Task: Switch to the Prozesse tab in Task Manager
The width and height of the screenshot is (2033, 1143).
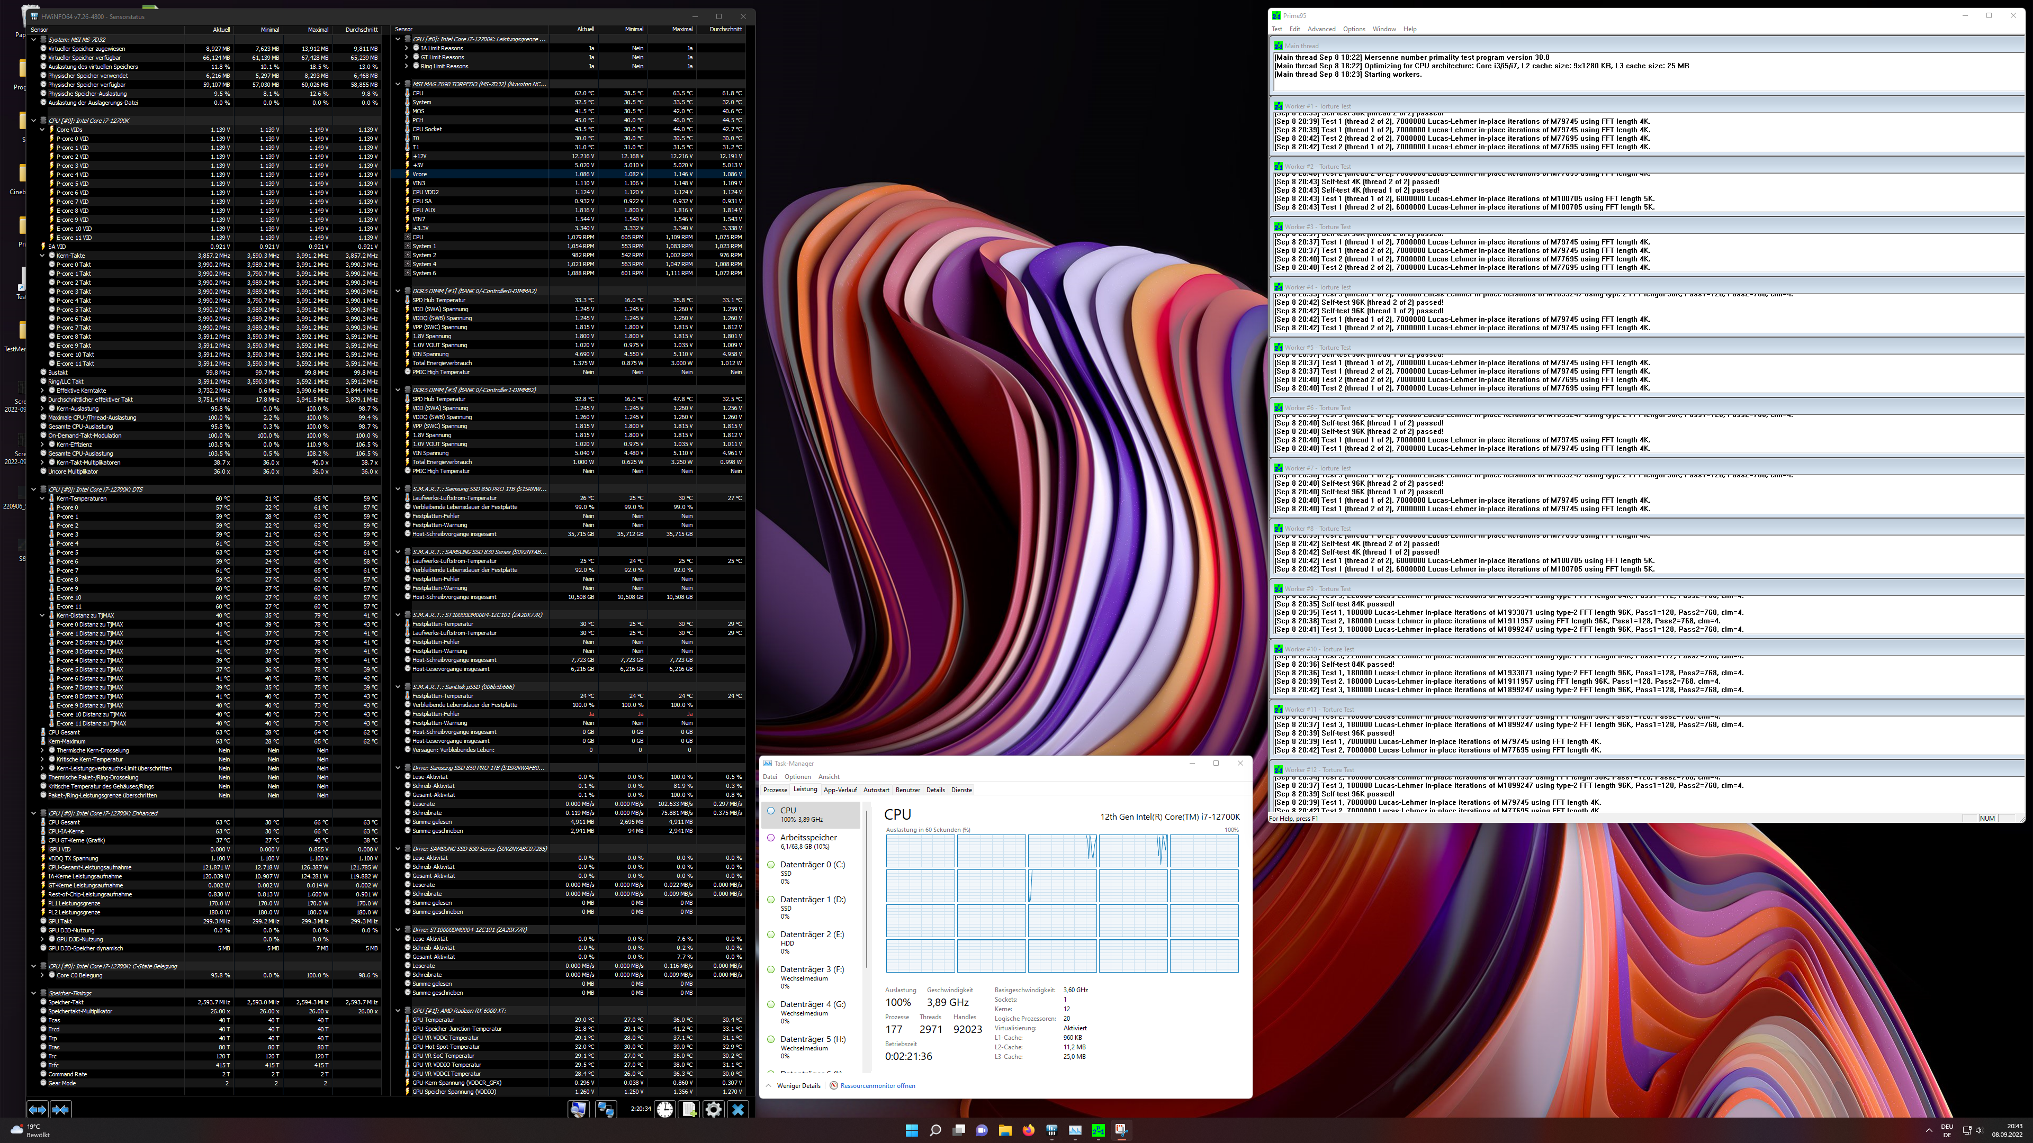Action: [775, 790]
